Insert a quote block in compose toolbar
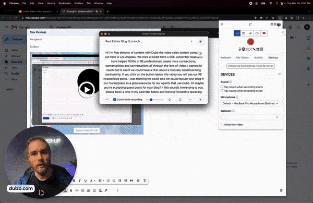313x203 pixels. 131,181
